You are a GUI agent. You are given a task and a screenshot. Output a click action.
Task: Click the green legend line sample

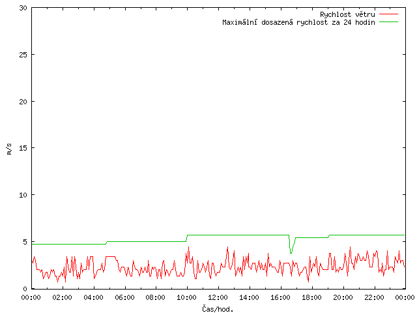[388, 22]
